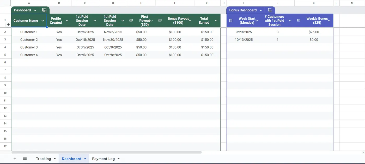This screenshot has width=365, height=164.
Task: Open the Dashboard tab options arrow
Action: (x=85, y=159)
